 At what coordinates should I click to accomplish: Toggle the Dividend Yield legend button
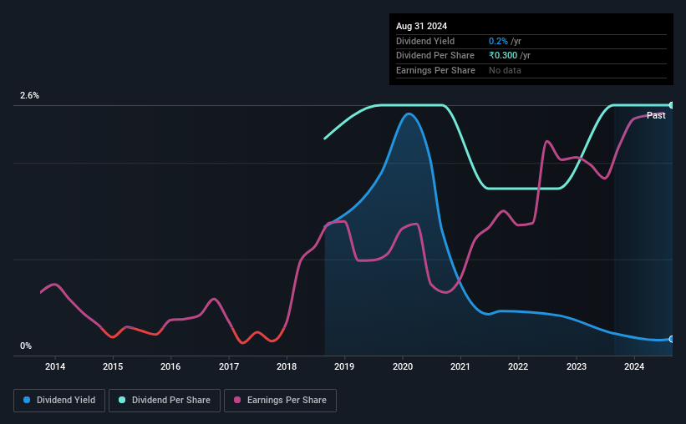pos(59,401)
